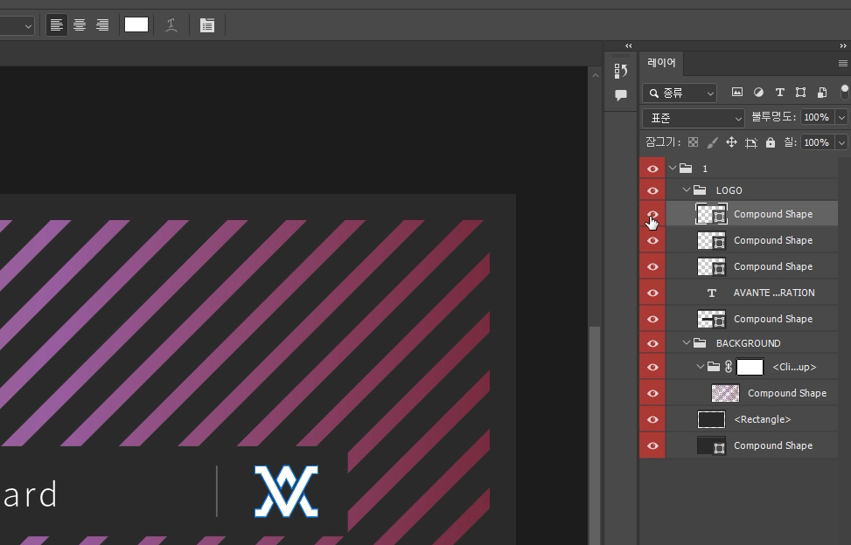This screenshot has height=545, width=851.
Task: Filter layers by adjustment layers icon
Action: coord(758,93)
